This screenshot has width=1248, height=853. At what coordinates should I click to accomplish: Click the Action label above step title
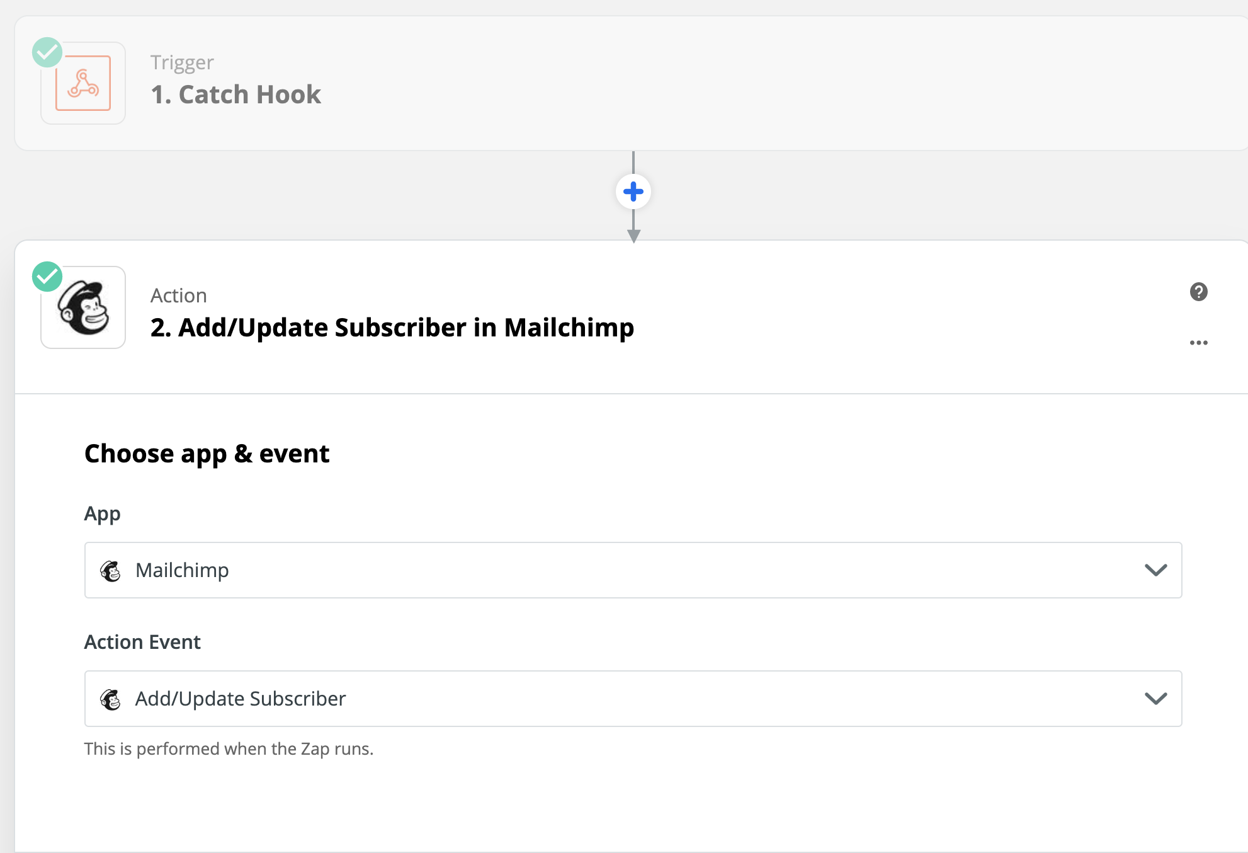tap(179, 295)
